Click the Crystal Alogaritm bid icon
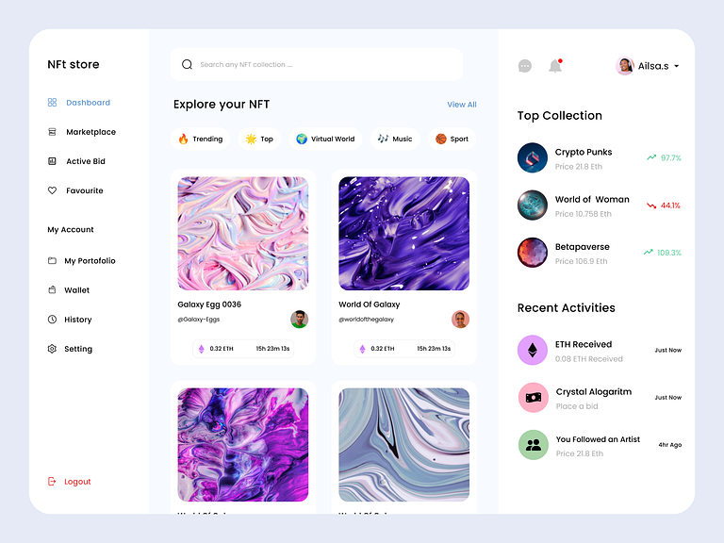 tap(533, 398)
